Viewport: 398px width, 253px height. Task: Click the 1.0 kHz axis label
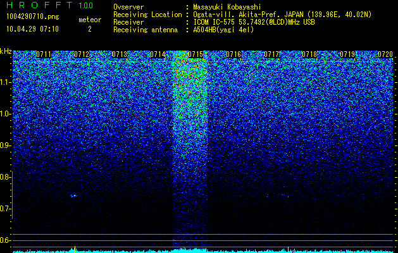click(6, 114)
